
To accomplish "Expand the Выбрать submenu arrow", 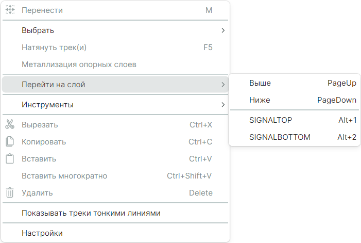I will pos(223,30).
